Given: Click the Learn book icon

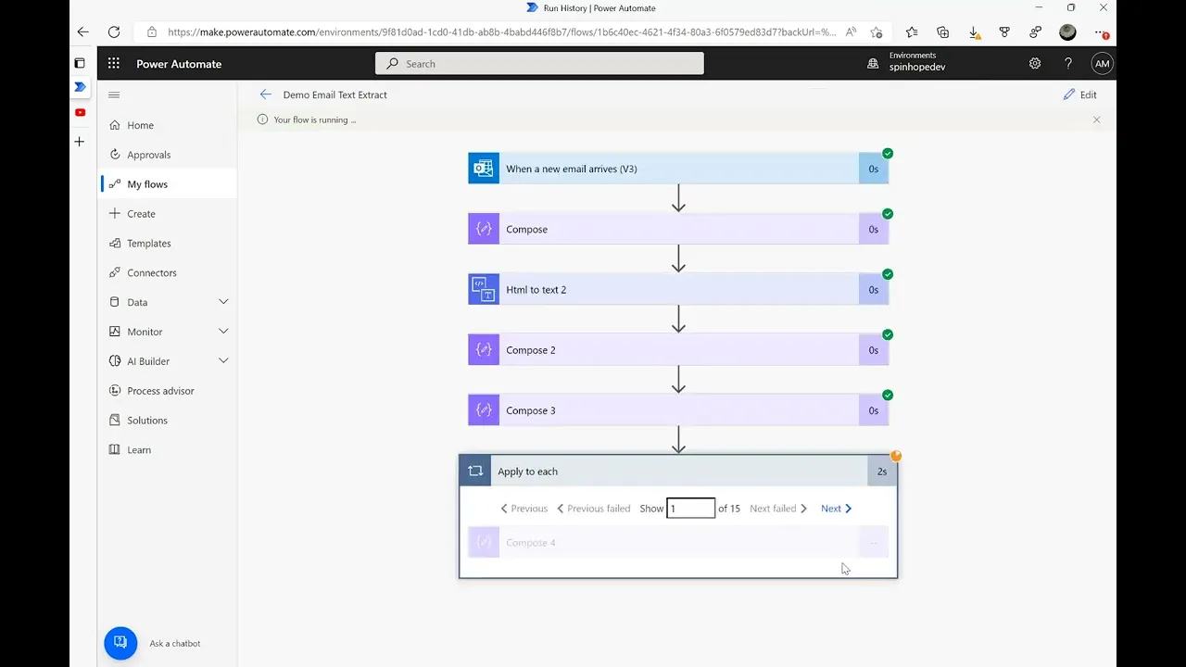Looking at the screenshot, I should click(115, 449).
